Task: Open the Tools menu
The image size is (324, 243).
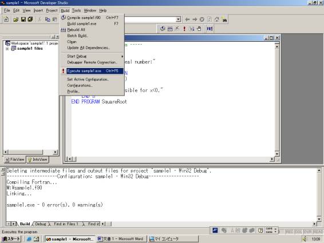Action: [x=76, y=10]
